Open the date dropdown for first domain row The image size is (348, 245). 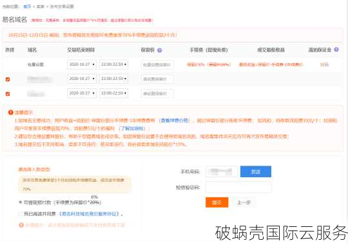(x=82, y=79)
